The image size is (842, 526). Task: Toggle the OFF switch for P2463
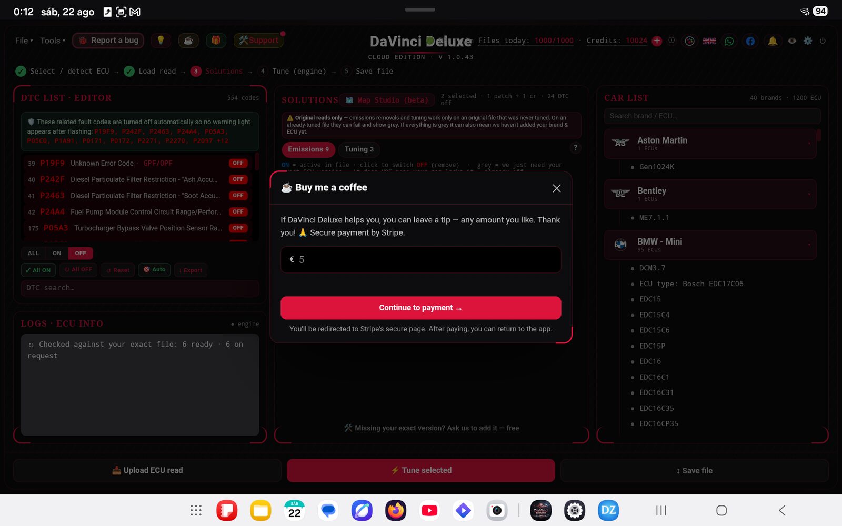[x=238, y=196]
